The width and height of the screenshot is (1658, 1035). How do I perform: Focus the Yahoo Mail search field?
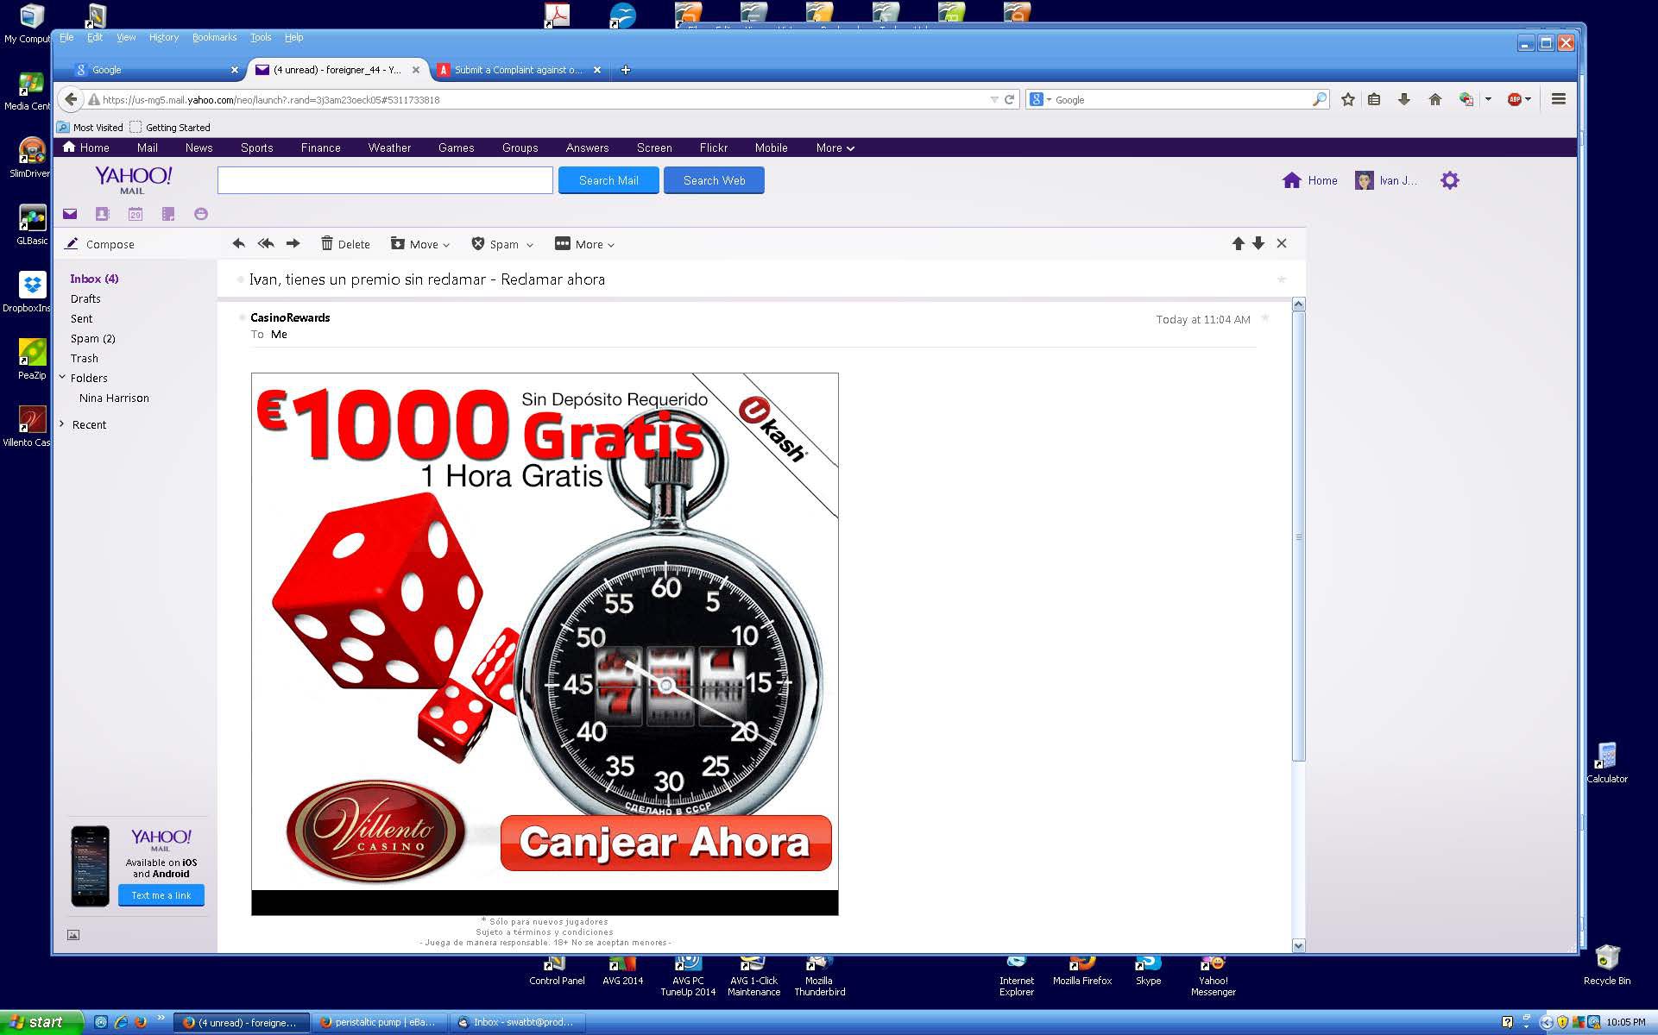point(385,180)
